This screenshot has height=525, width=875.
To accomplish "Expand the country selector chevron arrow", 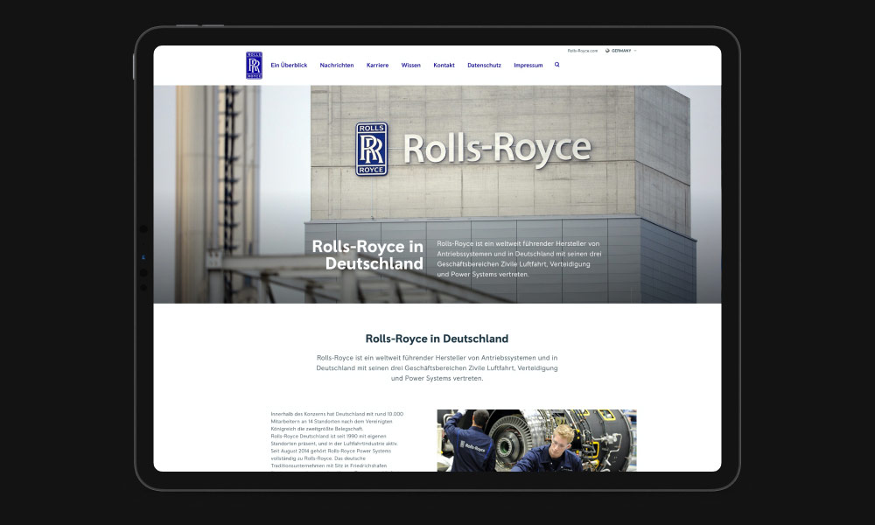I will (635, 51).
